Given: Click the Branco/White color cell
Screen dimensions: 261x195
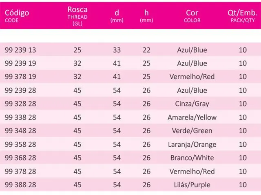Looking at the screenshot, I should click(192, 158).
